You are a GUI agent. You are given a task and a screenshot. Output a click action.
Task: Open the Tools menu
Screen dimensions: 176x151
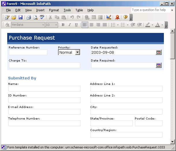point(67,10)
